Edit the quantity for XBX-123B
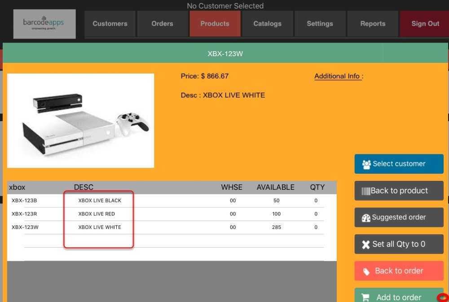449x302 pixels. click(316, 201)
